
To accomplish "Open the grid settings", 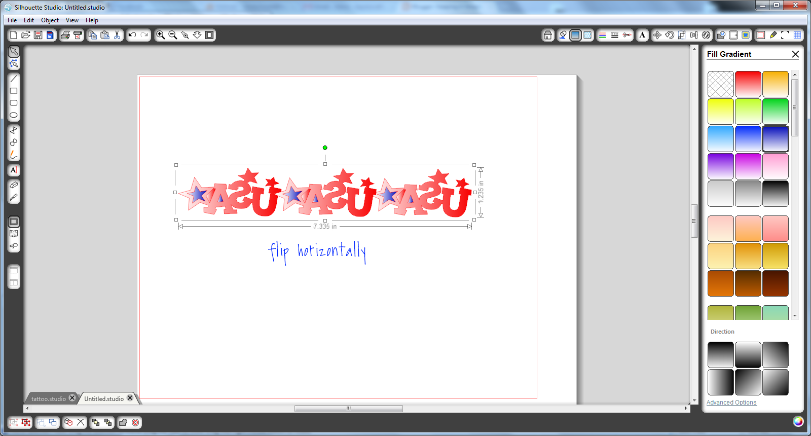I will (x=797, y=35).
